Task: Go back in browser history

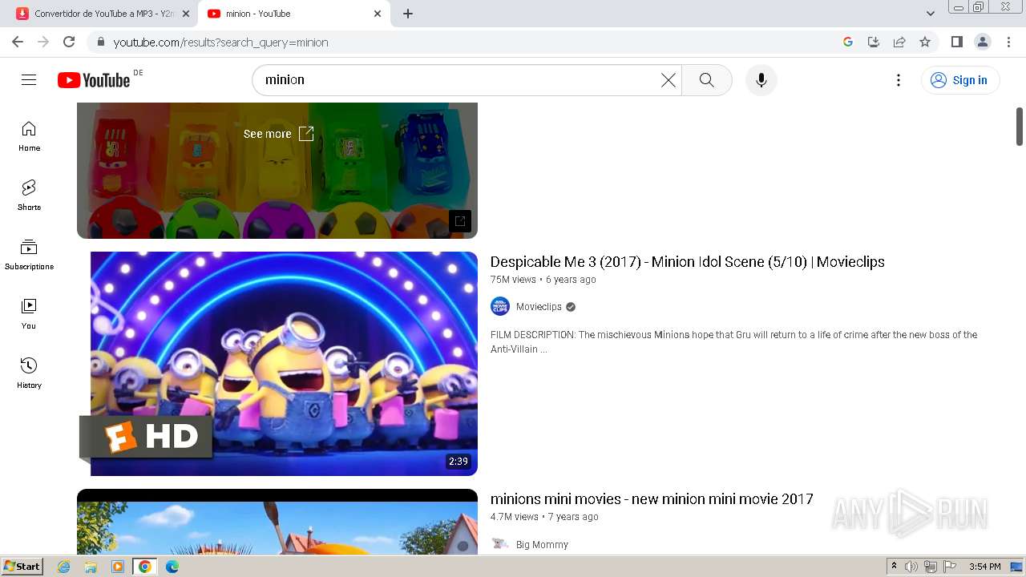Action: 18,42
